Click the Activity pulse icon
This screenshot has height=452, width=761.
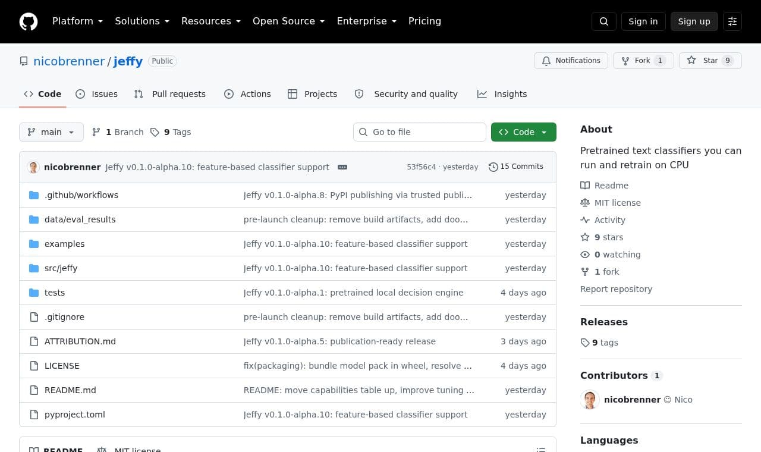[585, 220]
